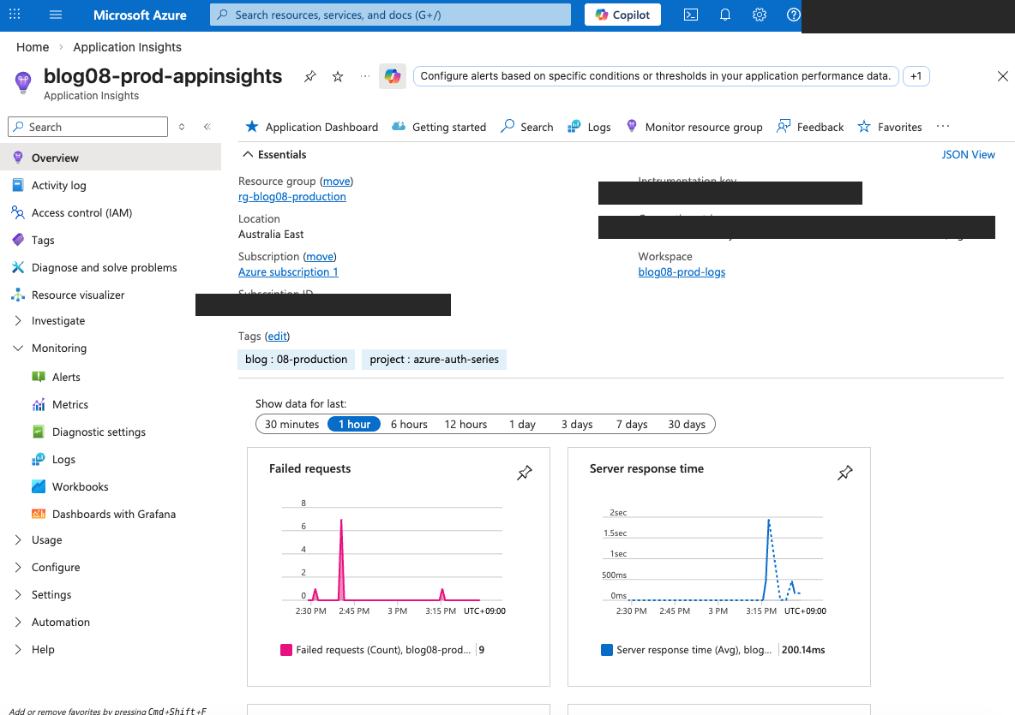Pin blog08-prod-appinsights to dashboard
Viewport: 1015px width, 715px height.
pos(310,76)
